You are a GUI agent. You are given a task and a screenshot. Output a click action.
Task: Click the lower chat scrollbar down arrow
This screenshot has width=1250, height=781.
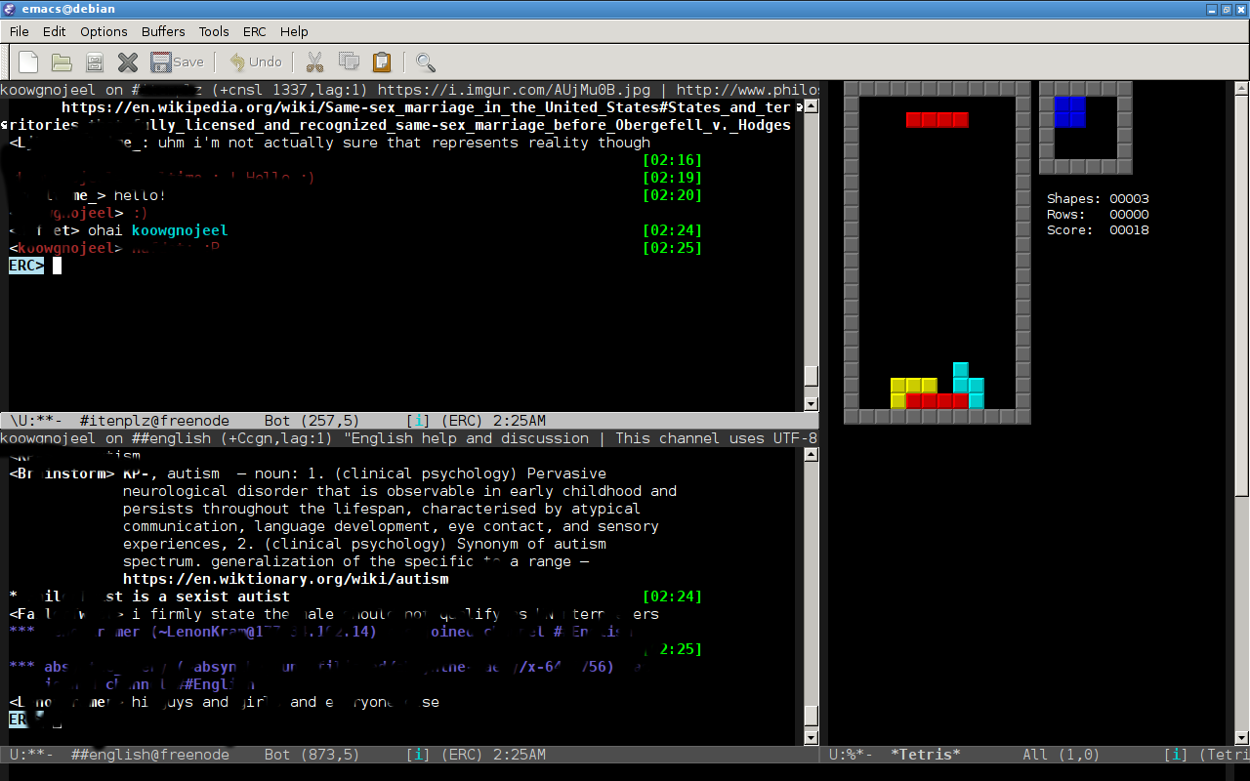(x=811, y=739)
